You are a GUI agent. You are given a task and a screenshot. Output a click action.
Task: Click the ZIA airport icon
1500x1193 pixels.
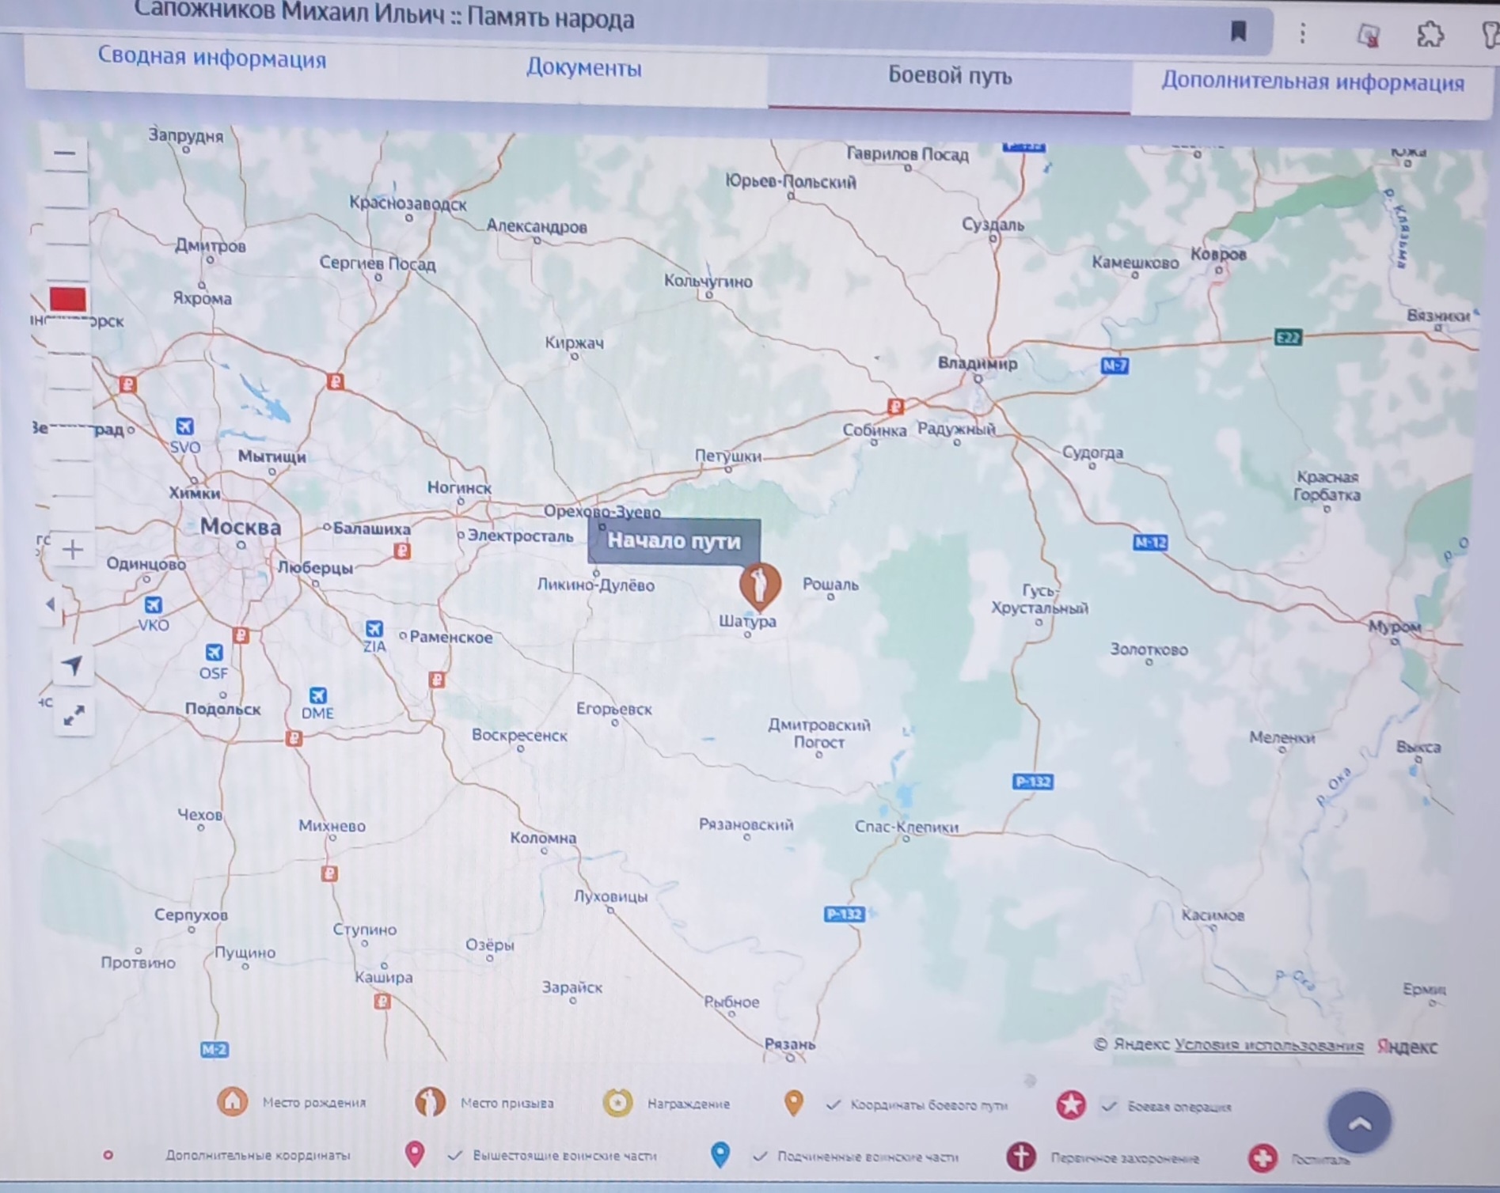tap(374, 628)
